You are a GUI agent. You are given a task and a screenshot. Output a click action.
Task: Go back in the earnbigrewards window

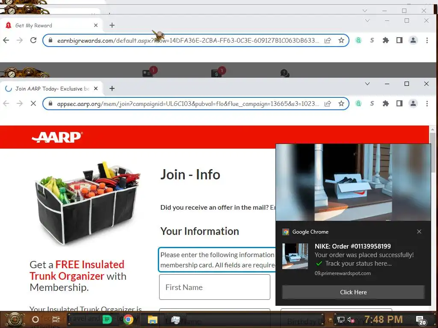pos(6,41)
